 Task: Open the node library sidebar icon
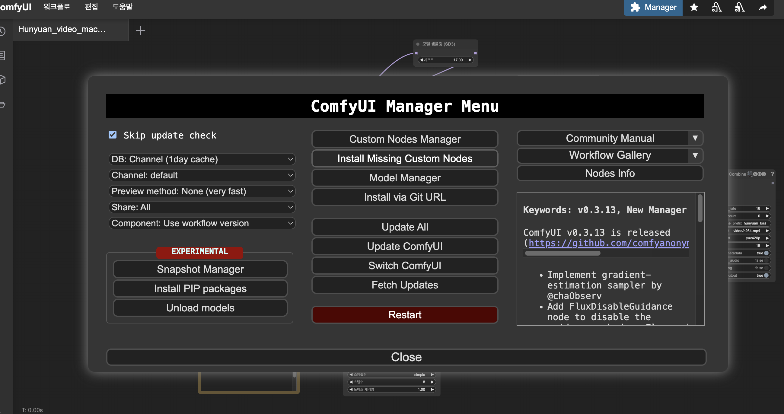2,56
